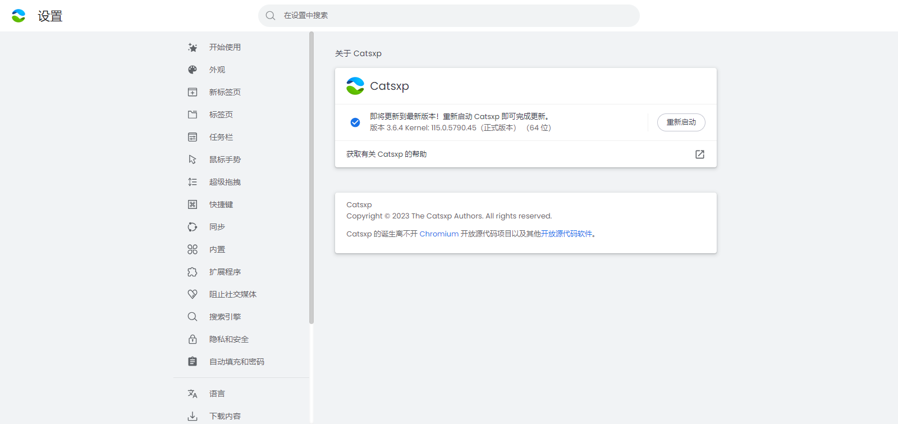Click the update notice 即将更新到最新版本 text
The height and width of the screenshot is (424, 898).
tap(459, 117)
